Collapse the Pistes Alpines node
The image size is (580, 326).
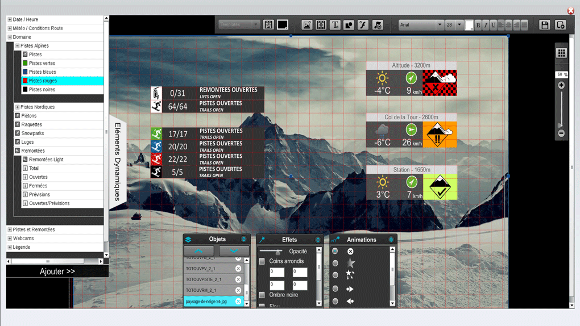[18, 46]
